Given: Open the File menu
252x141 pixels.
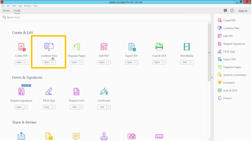Looking at the screenshot, I should (x=3, y=6).
